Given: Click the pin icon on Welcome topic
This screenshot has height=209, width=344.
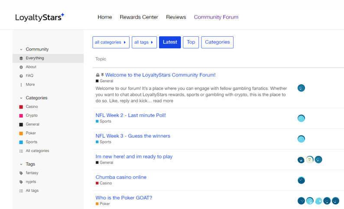Looking at the screenshot, I should point(102,75).
